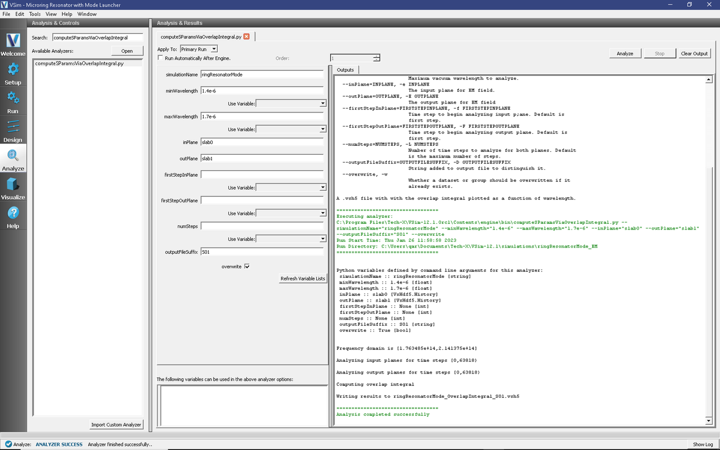Open the Window menu
Screen dimensions: 720x450
87,13
